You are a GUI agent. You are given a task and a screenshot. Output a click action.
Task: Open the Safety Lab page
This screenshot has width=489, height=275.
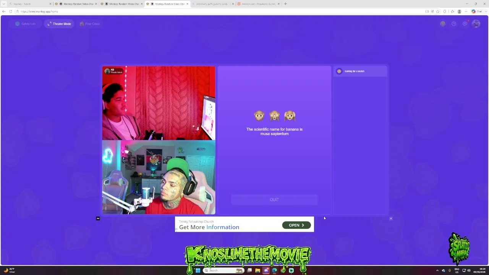point(25,24)
